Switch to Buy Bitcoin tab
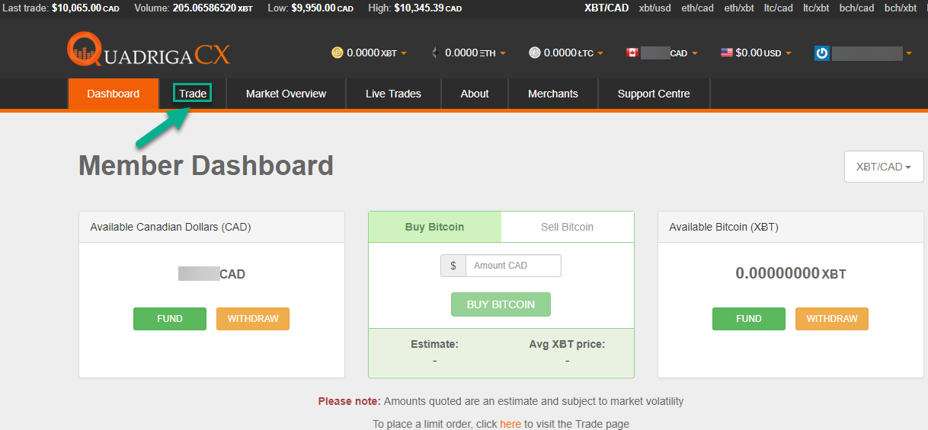Image resolution: width=928 pixels, height=430 pixels. [x=435, y=227]
